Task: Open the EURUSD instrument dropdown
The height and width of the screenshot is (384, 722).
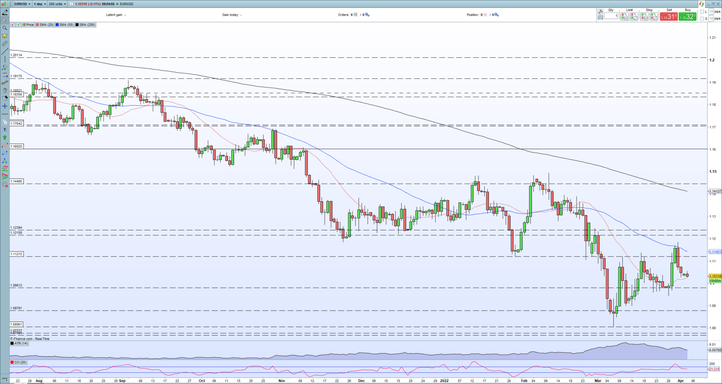Action: (x=22, y=4)
